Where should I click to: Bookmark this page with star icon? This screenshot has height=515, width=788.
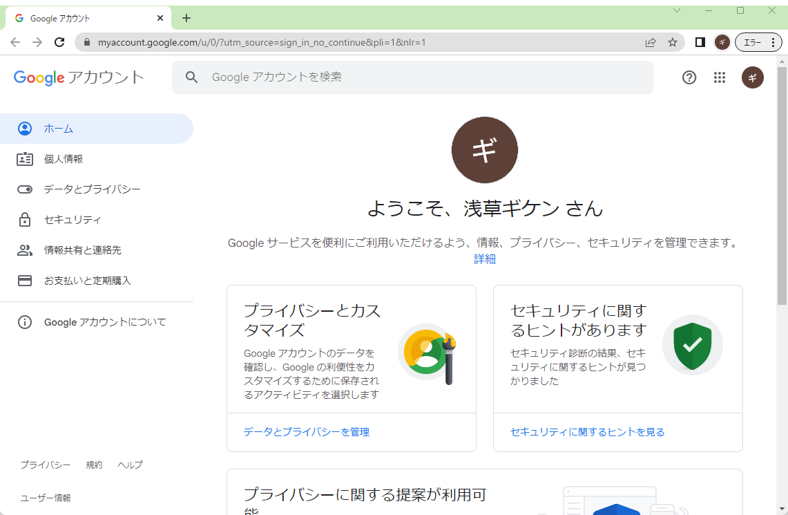coord(673,42)
